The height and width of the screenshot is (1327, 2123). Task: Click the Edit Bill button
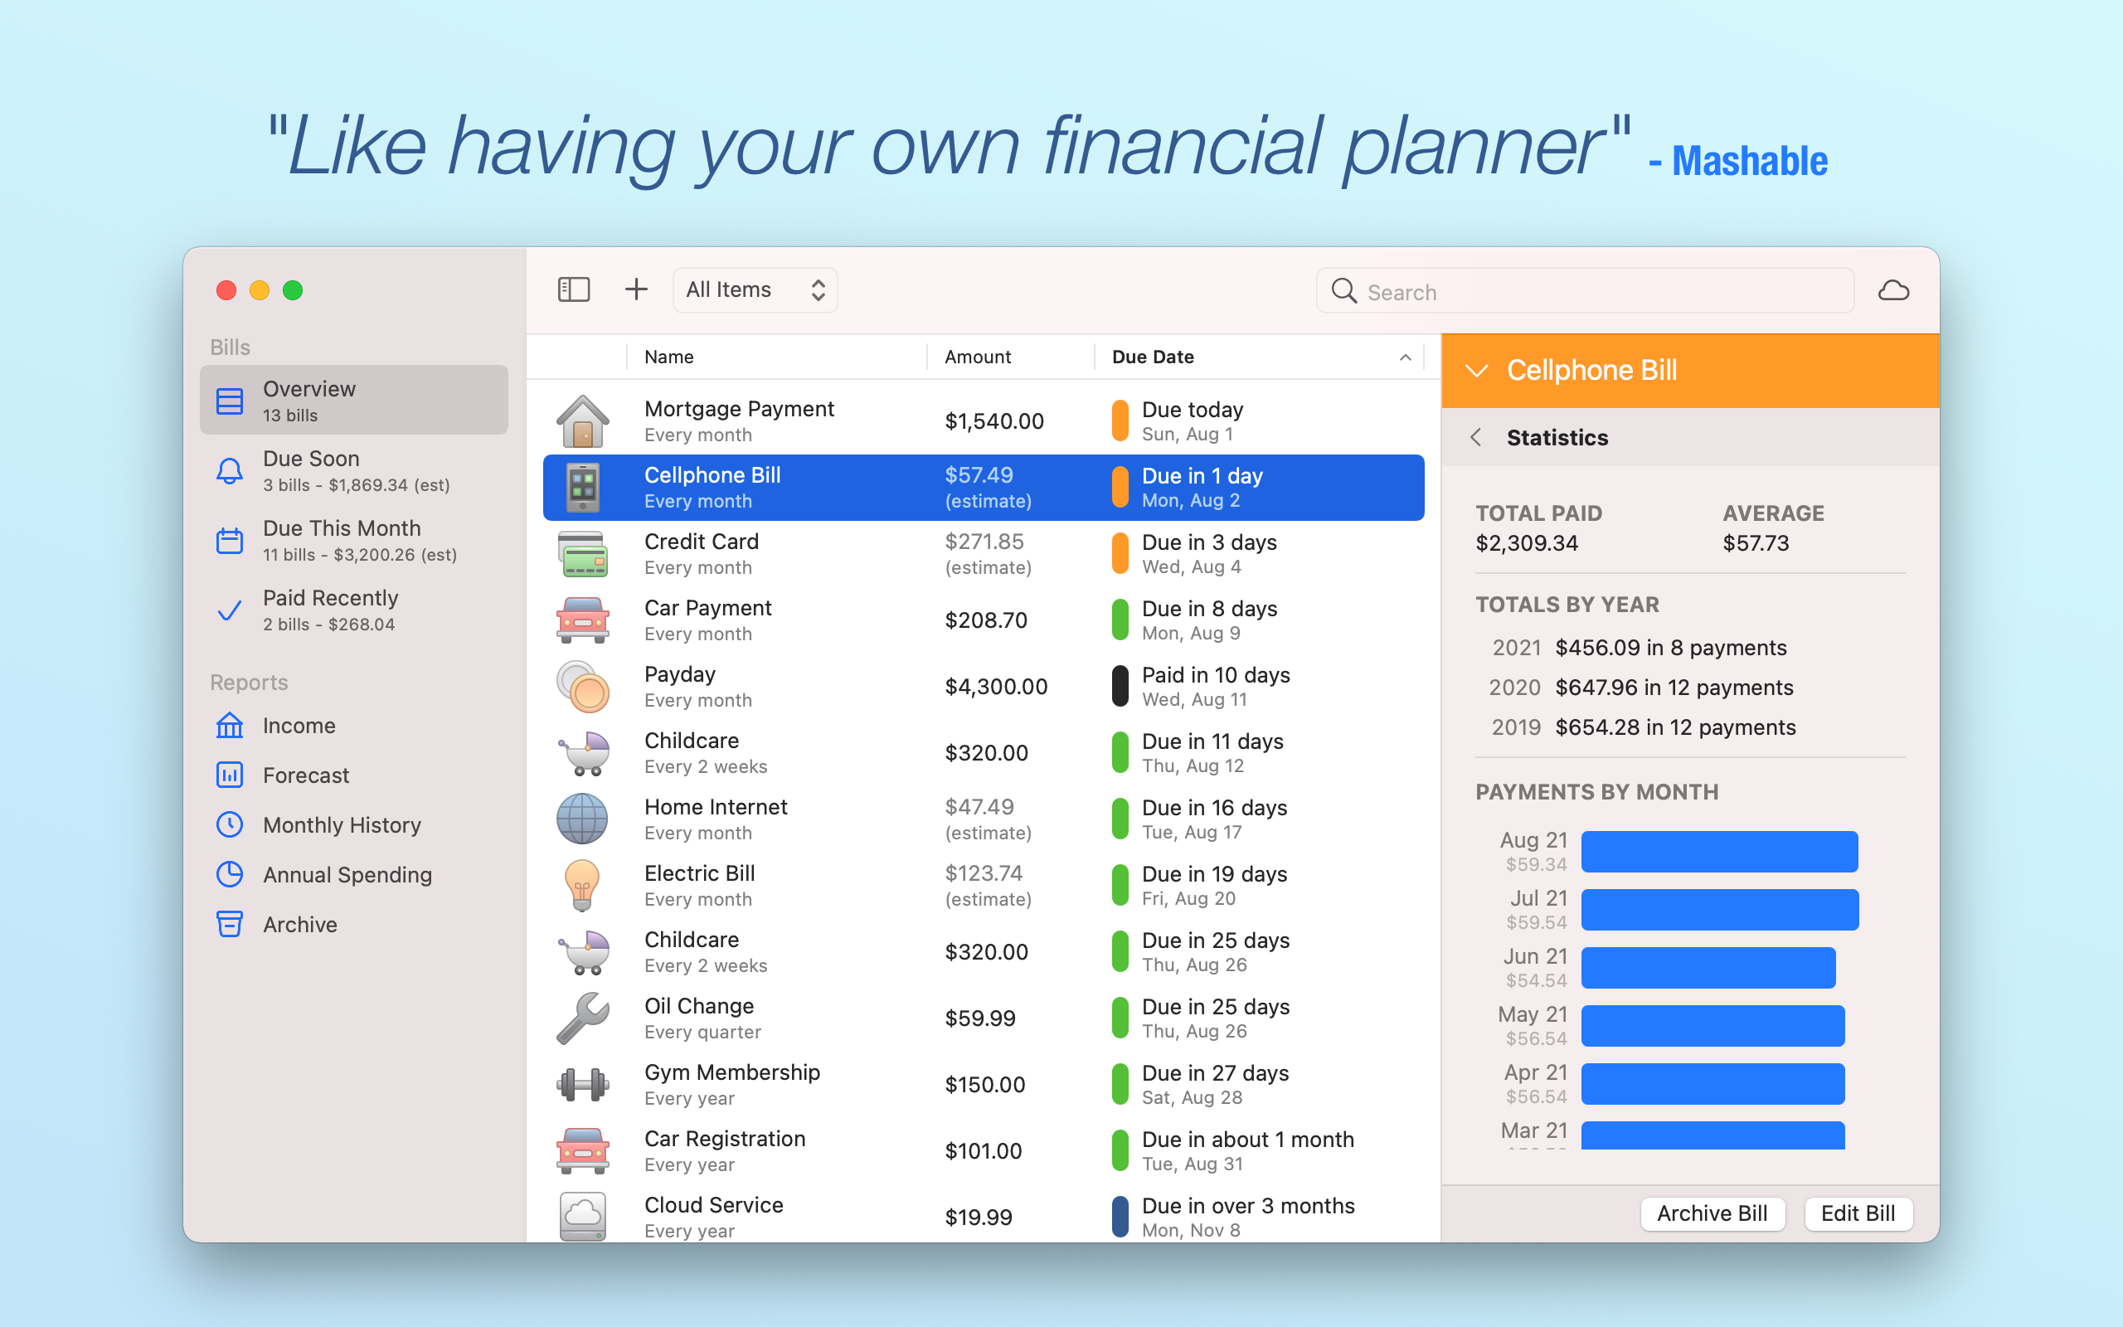pyautogui.click(x=1857, y=1213)
